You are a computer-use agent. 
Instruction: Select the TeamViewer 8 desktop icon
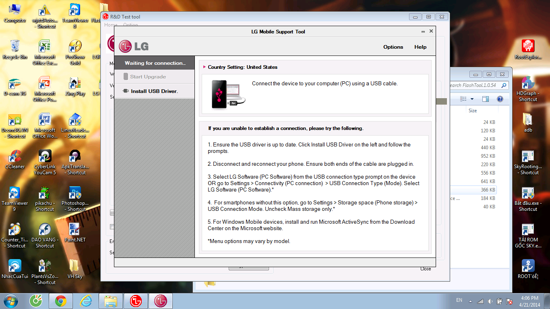click(75, 16)
